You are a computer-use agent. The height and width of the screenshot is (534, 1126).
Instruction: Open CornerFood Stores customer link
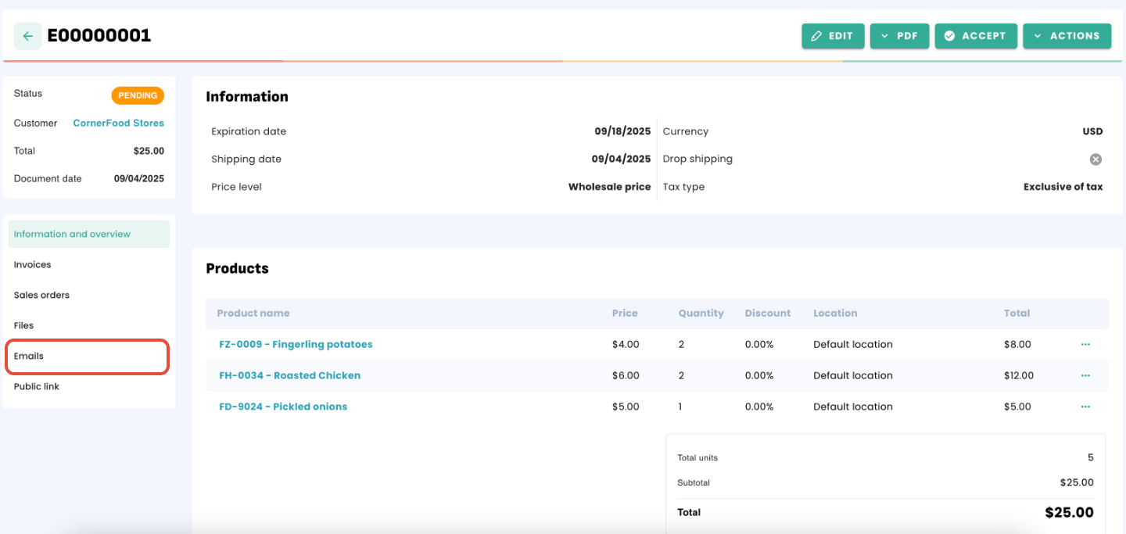[x=118, y=124]
